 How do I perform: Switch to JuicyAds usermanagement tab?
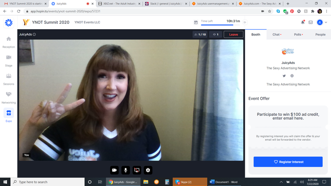coord(213,3)
